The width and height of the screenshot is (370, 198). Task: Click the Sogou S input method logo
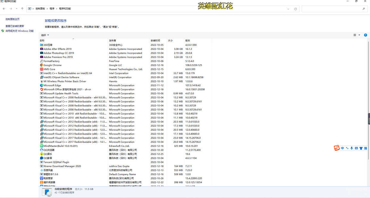(336, 148)
